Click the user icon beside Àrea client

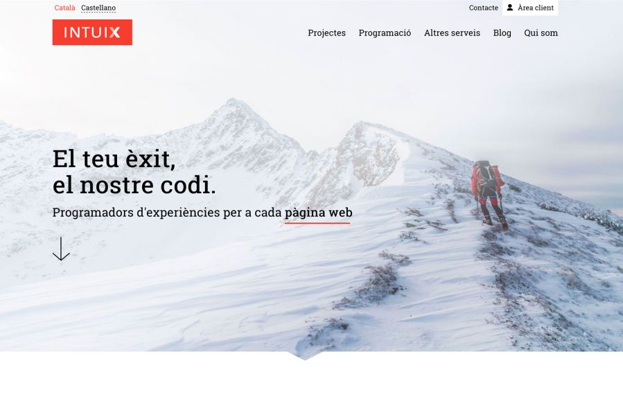click(510, 8)
